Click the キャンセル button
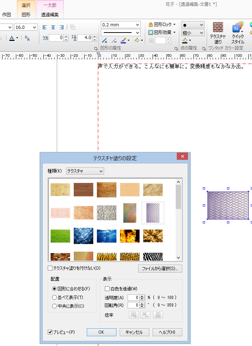Screen dimensions: 252x346 (134, 332)
